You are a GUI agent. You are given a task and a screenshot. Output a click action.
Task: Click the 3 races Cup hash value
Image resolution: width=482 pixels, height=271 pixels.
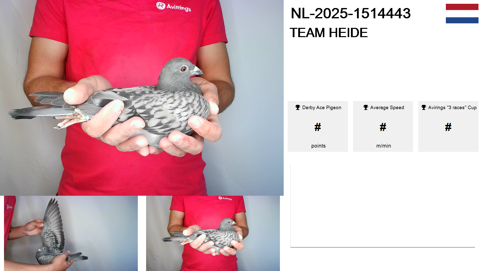448,127
